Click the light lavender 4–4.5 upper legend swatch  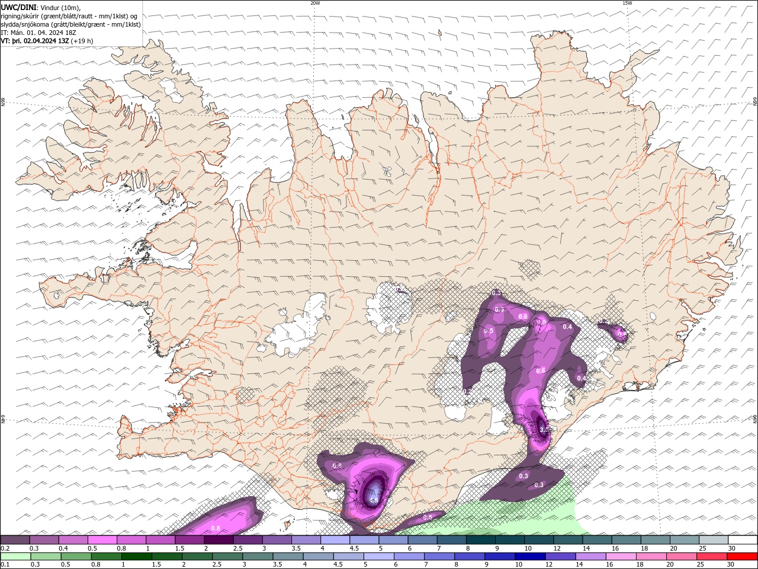point(335,540)
